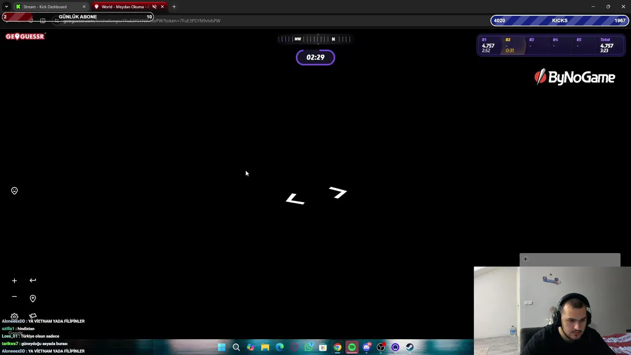Click the compass bar heading strip
631x355 pixels.
(315, 39)
